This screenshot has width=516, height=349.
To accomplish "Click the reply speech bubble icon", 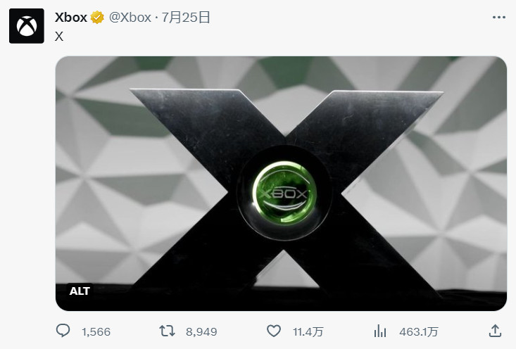I will click(63, 331).
